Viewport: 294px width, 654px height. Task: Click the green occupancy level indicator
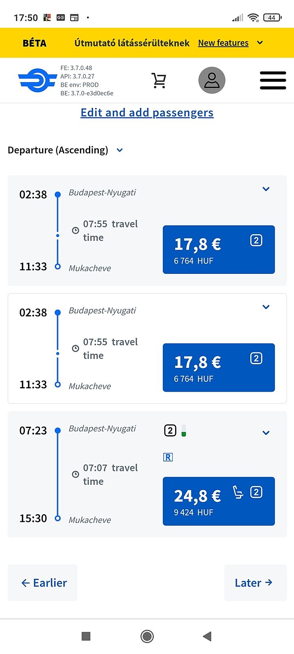(184, 430)
